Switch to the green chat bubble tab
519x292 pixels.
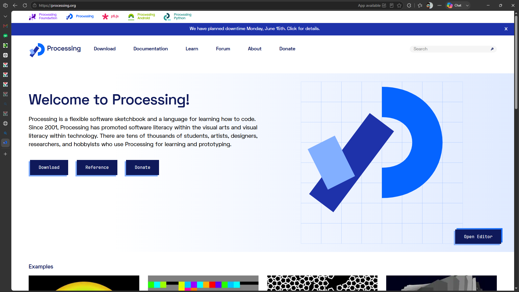[5, 36]
